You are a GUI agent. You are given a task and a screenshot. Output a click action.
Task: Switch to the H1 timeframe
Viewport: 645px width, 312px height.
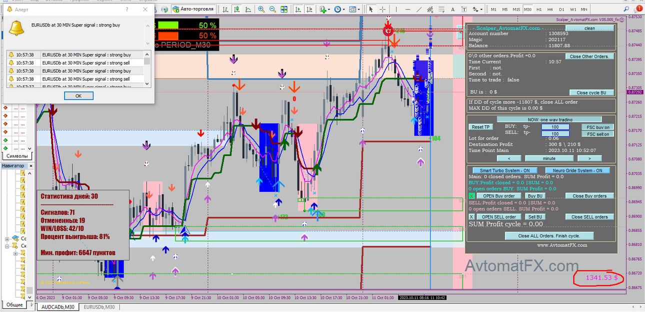pos(539,9)
